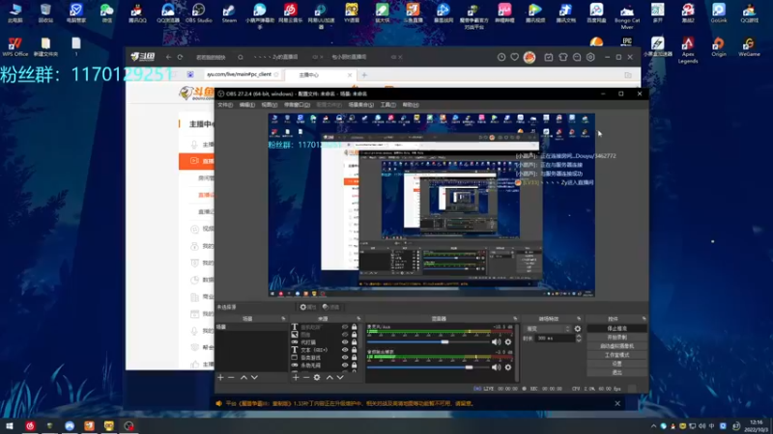The image size is (773, 434).
Task: Show the hidden image source via eye
Action: tap(345, 335)
